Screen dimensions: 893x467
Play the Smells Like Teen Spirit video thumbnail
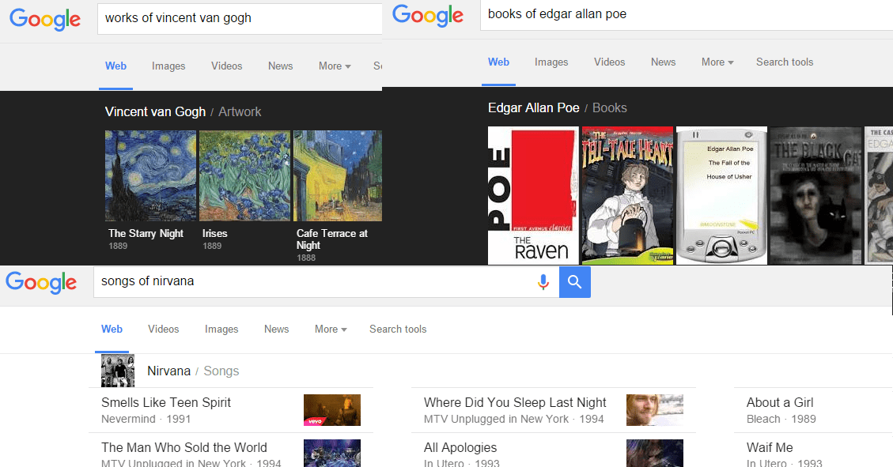tap(332, 410)
